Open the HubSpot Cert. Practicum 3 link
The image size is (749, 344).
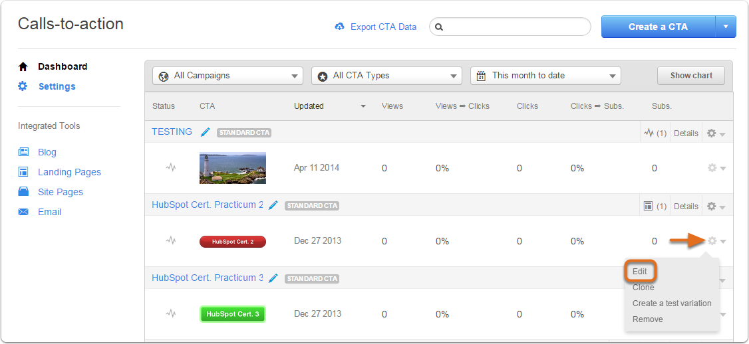208,278
